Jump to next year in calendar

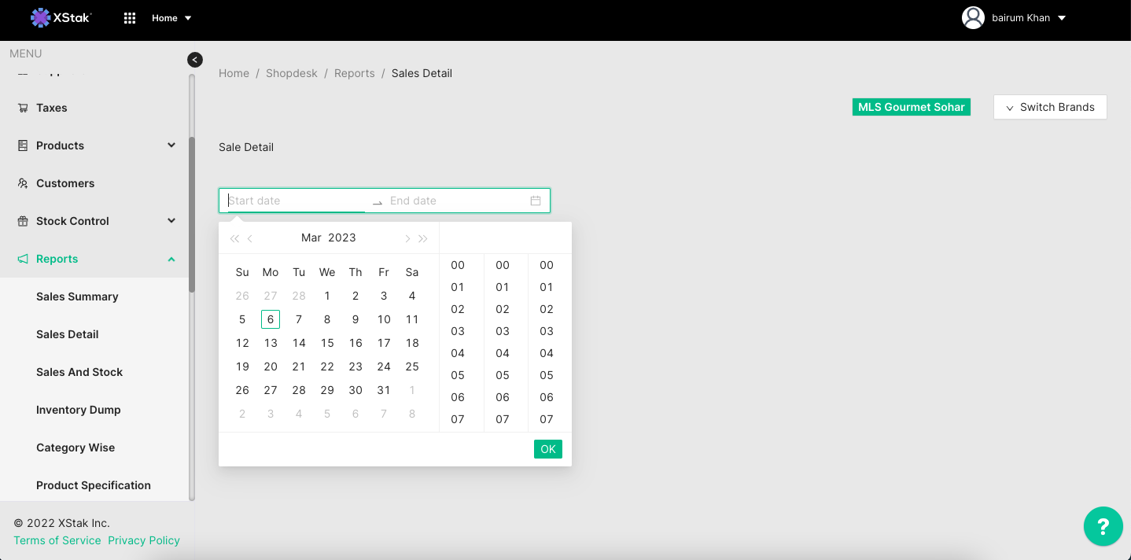click(423, 238)
